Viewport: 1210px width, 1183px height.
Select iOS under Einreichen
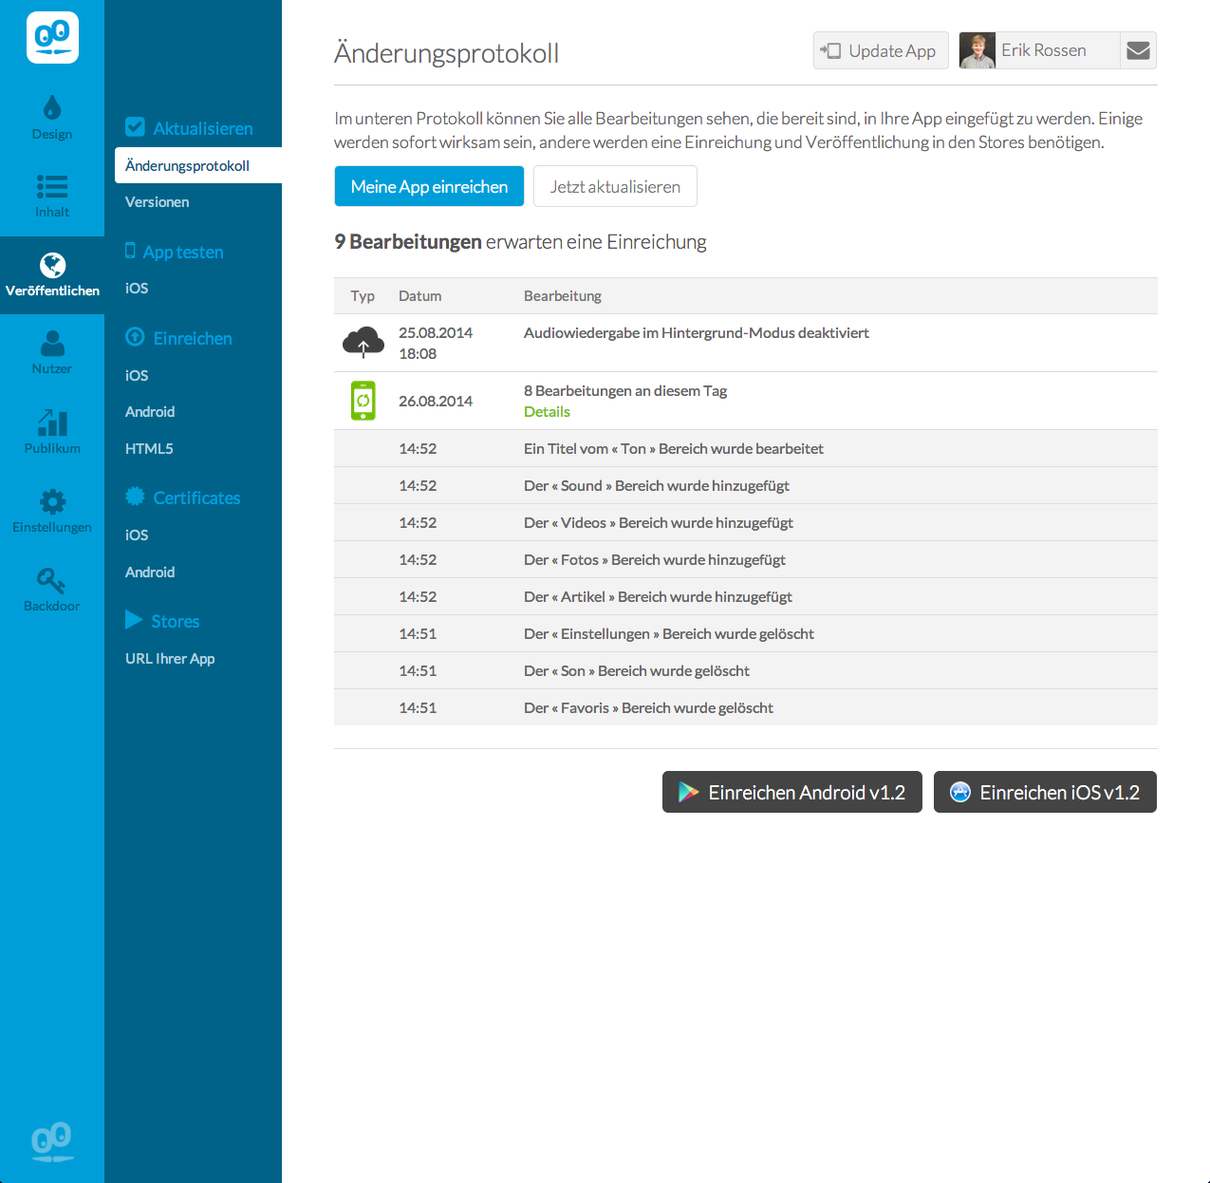click(x=137, y=376)
